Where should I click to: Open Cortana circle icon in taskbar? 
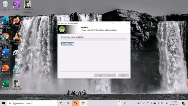61,103
